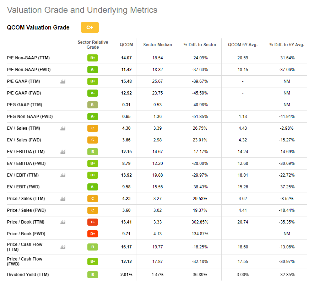Open the P/E GAAP (FWD) metric
The height and width of the screenshot is (285, 309).
click(24, 93)
